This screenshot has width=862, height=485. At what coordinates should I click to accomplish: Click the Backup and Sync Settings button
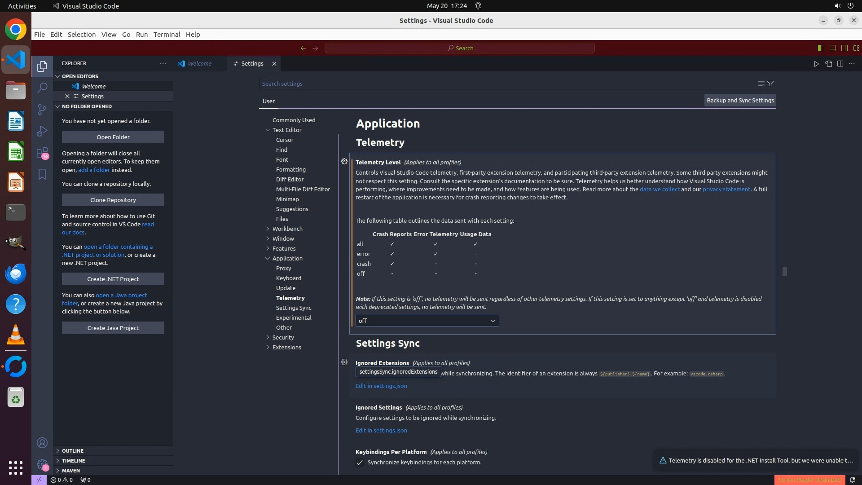click(740, 101)
